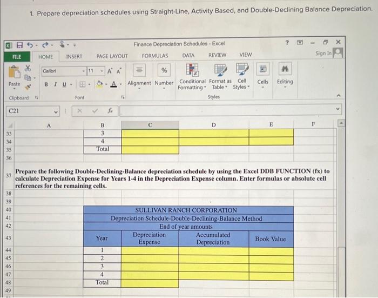Open fill color dropdown arrow

coord(106,84)
